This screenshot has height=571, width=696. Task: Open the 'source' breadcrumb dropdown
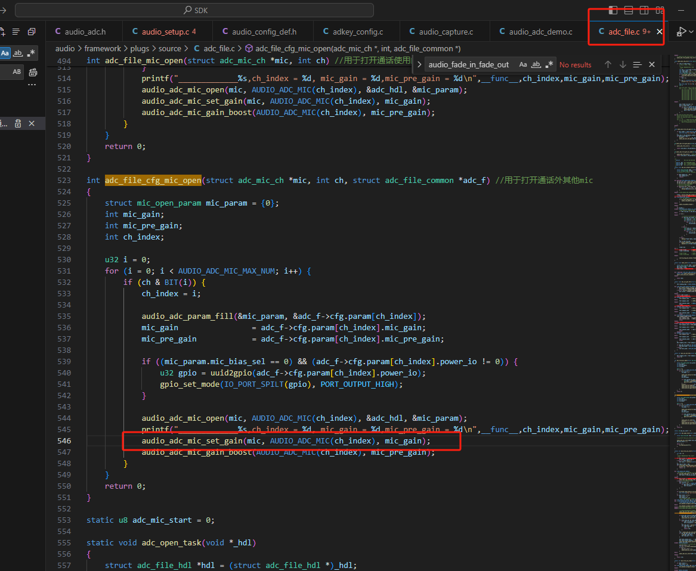coord(170,48)
